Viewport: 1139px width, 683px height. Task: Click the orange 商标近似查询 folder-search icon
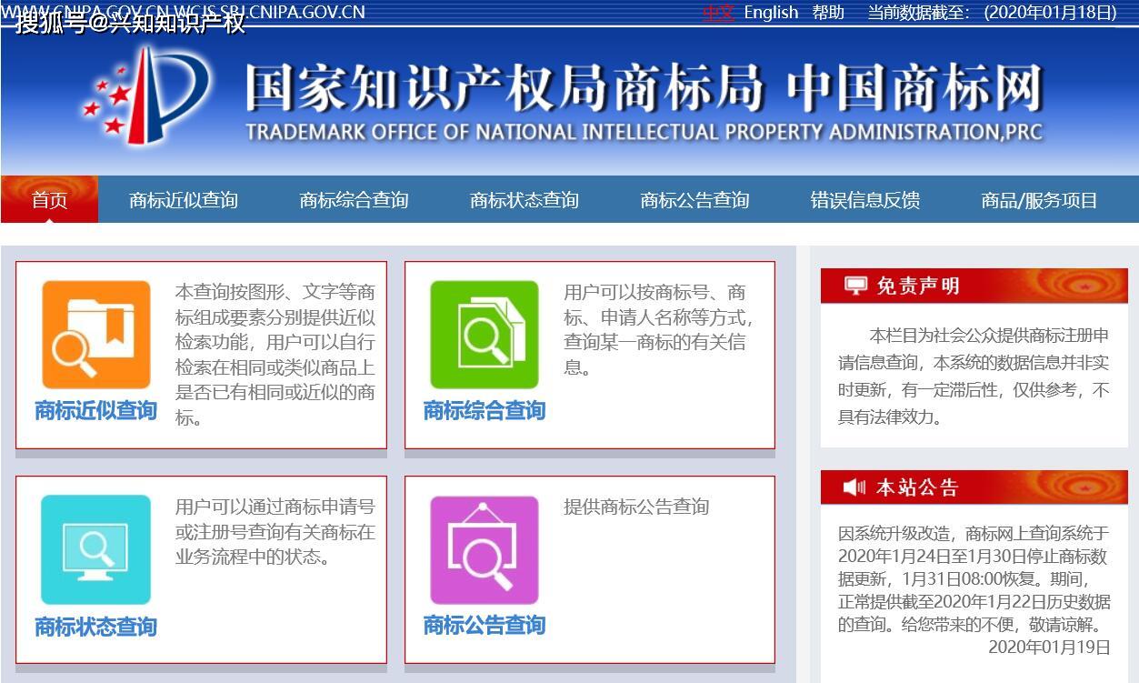click(x=96, y=335)
